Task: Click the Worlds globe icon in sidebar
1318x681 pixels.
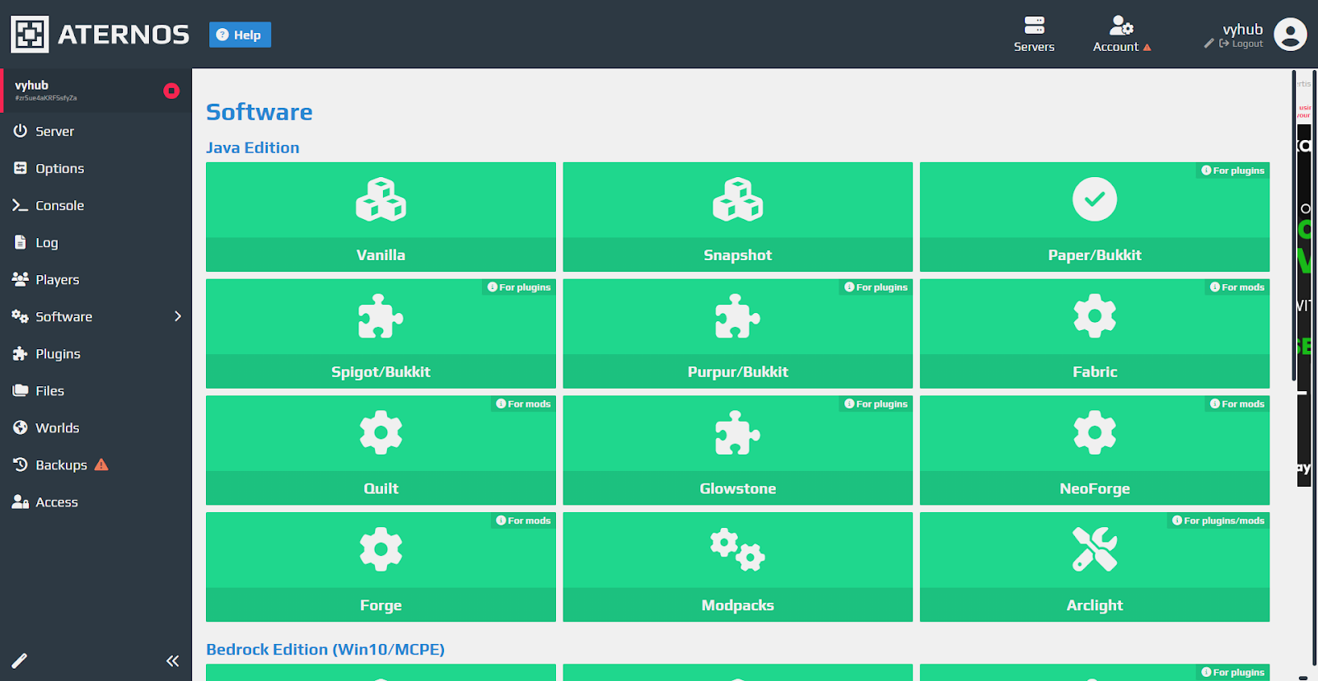Action: point(21,427)
